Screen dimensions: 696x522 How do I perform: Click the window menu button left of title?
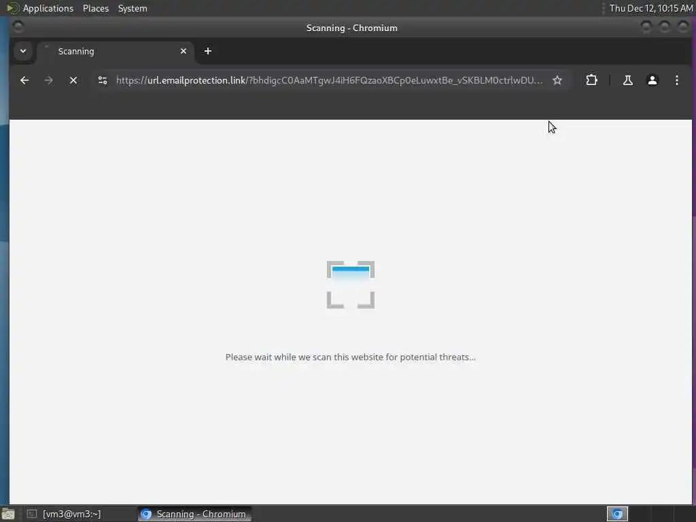pyautogui.click(x=18, y=27)
